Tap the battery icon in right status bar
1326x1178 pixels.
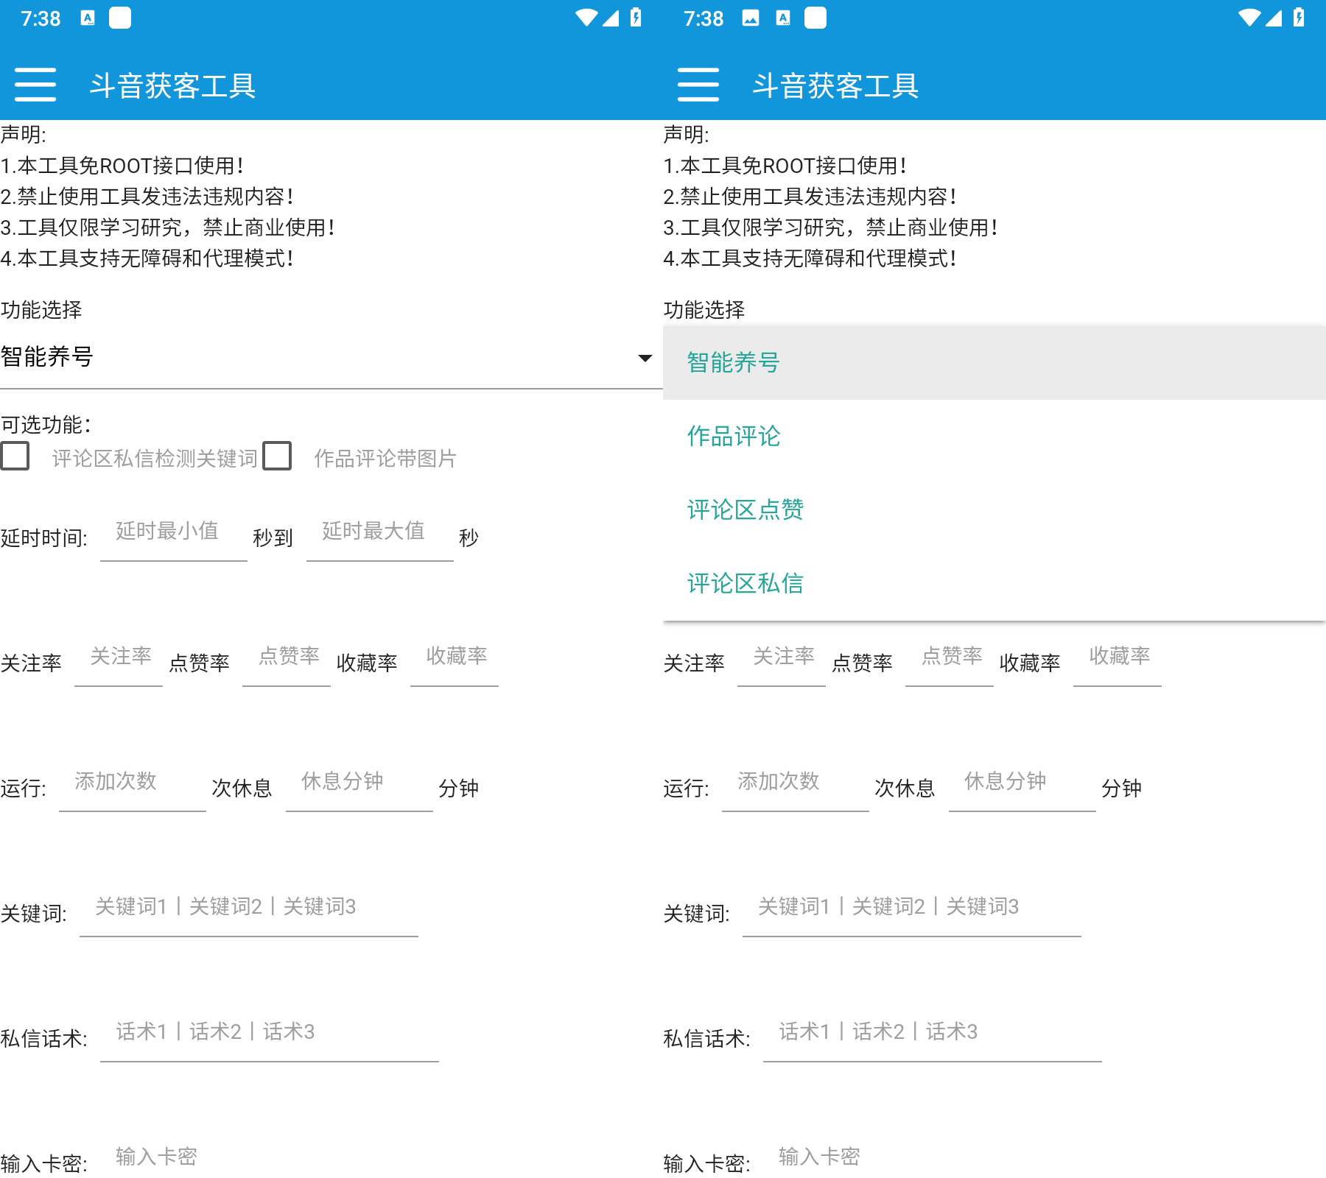point(1299,18)
